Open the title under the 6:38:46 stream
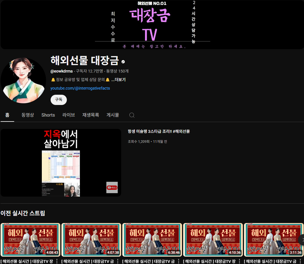 (148, 261)
